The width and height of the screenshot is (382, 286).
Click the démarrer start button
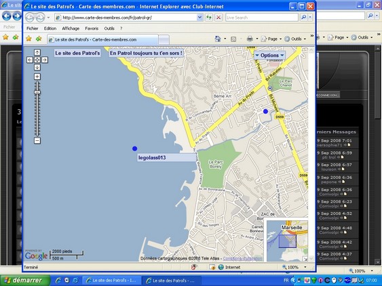[25, 281]
